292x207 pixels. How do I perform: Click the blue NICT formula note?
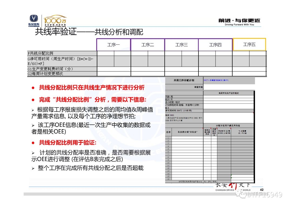[x=216, y=80]
